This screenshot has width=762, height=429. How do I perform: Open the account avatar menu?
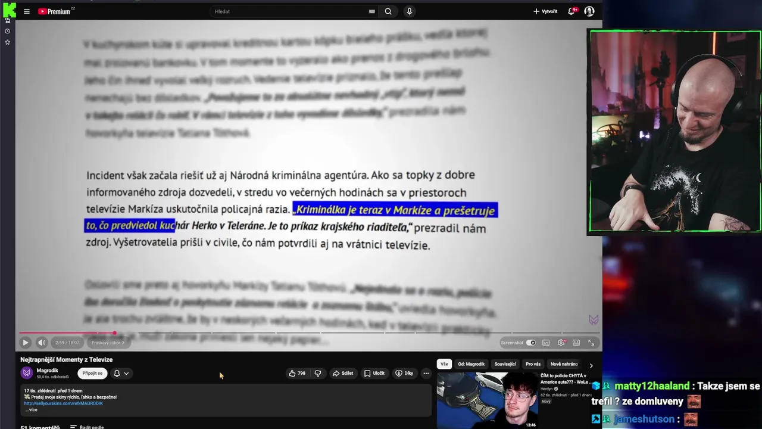click(589, 11)
